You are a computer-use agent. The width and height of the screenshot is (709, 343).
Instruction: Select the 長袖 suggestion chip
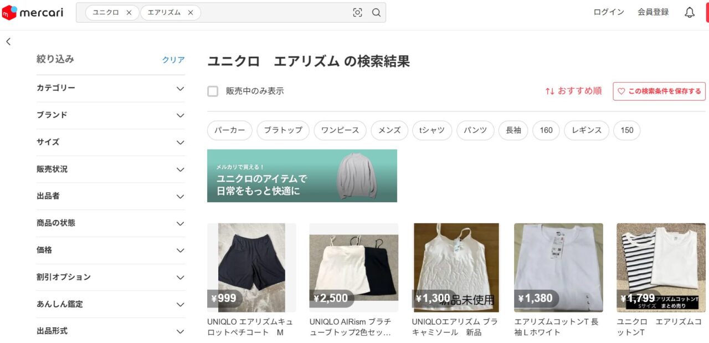pos(513,130)
